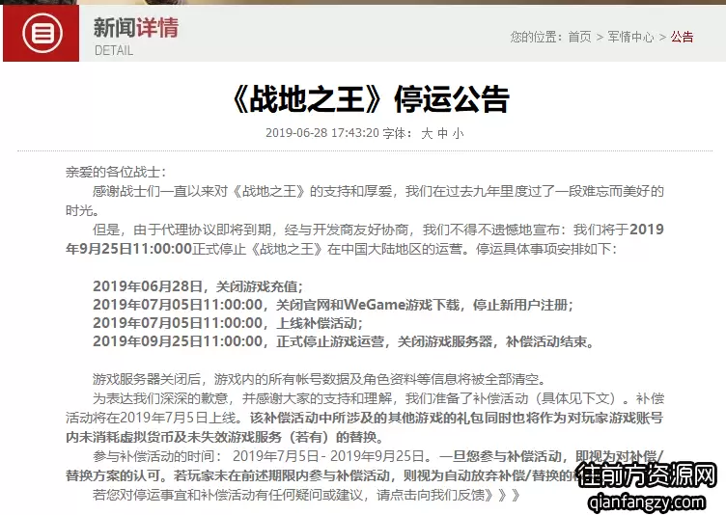The image size is (726, 515).
Task: Click the text 参与补偿活动的时间：
Action: tap(157, 456)
